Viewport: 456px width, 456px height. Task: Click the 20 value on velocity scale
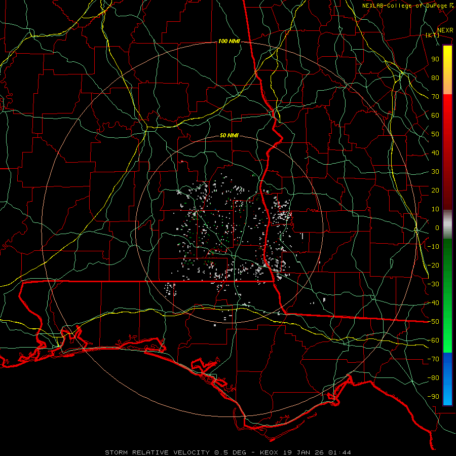[x=435, y=190]
